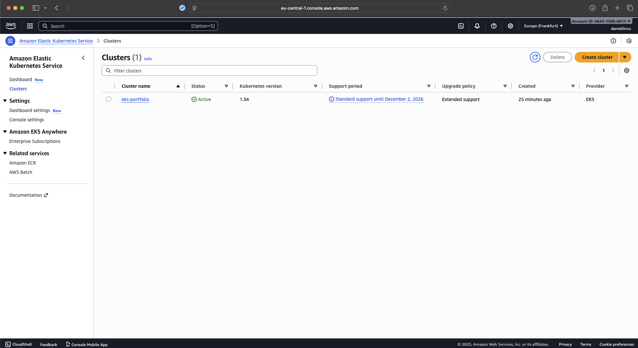Viewport: 638px width, 348px height.
Task: Open the AWS services grid menu
Action: tap(30, 26)
